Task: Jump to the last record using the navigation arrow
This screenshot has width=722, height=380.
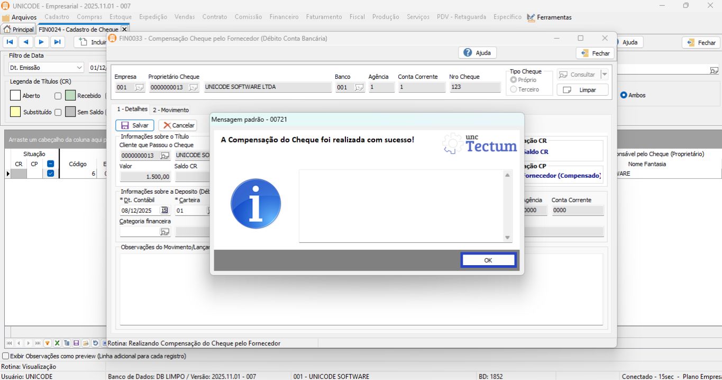Action: pos(57,42)
